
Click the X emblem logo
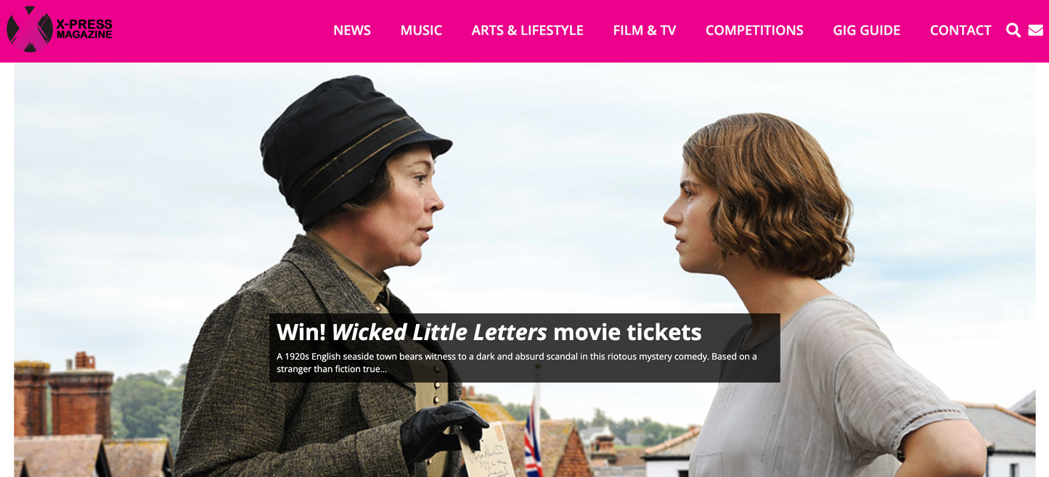coord(30,29)
